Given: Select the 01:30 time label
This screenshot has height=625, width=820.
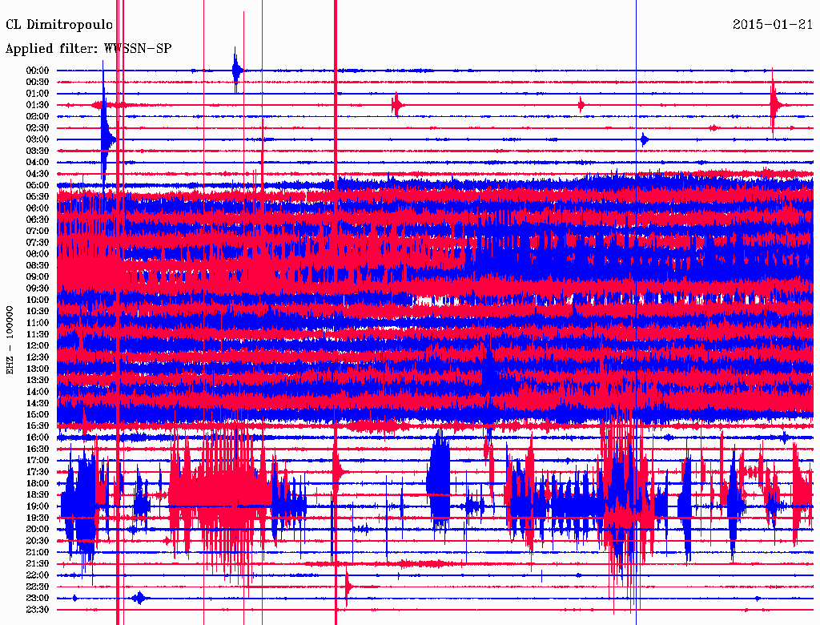Looking at the screenshot, I should click(38, 105).
